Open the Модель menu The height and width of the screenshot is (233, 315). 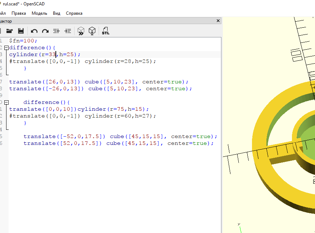pyautogui.click(x=39, y=13)
